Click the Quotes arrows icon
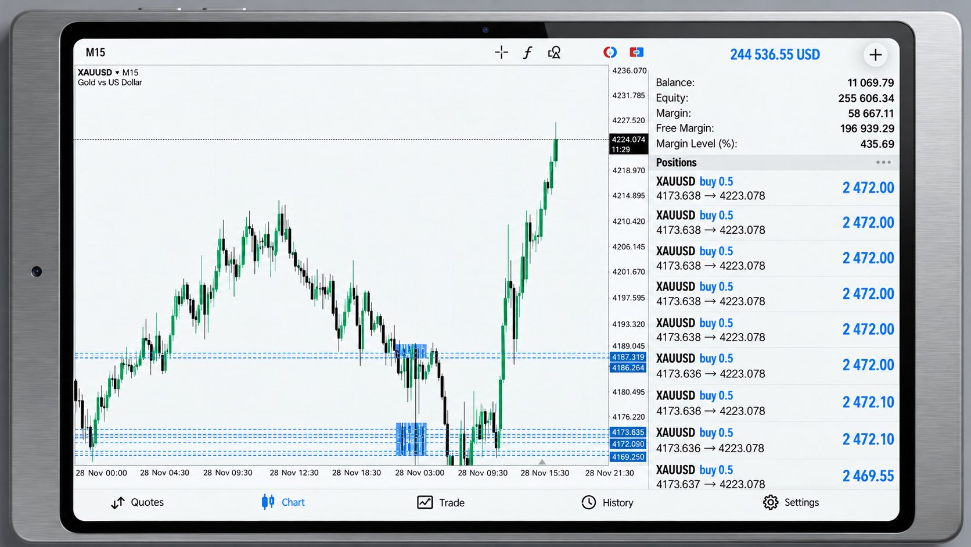971x547 pixels. 118,503
